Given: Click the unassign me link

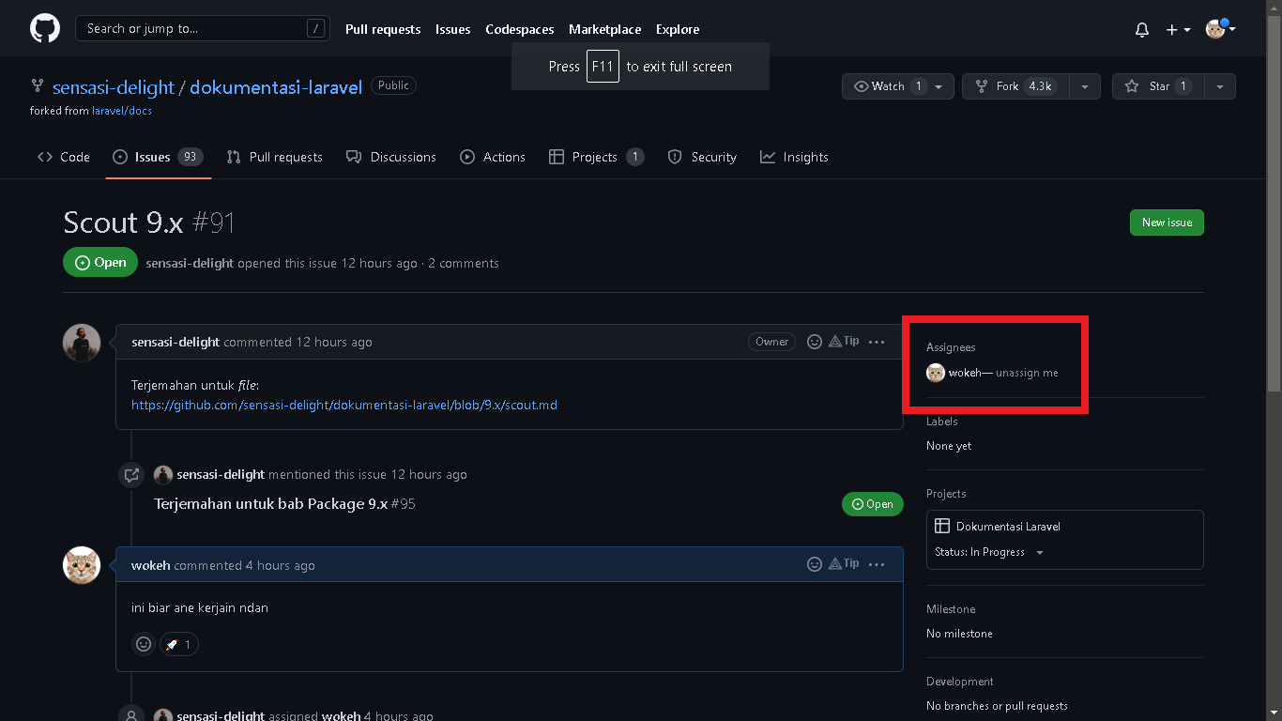Looking at the screenshot, I should (1027, 373).
